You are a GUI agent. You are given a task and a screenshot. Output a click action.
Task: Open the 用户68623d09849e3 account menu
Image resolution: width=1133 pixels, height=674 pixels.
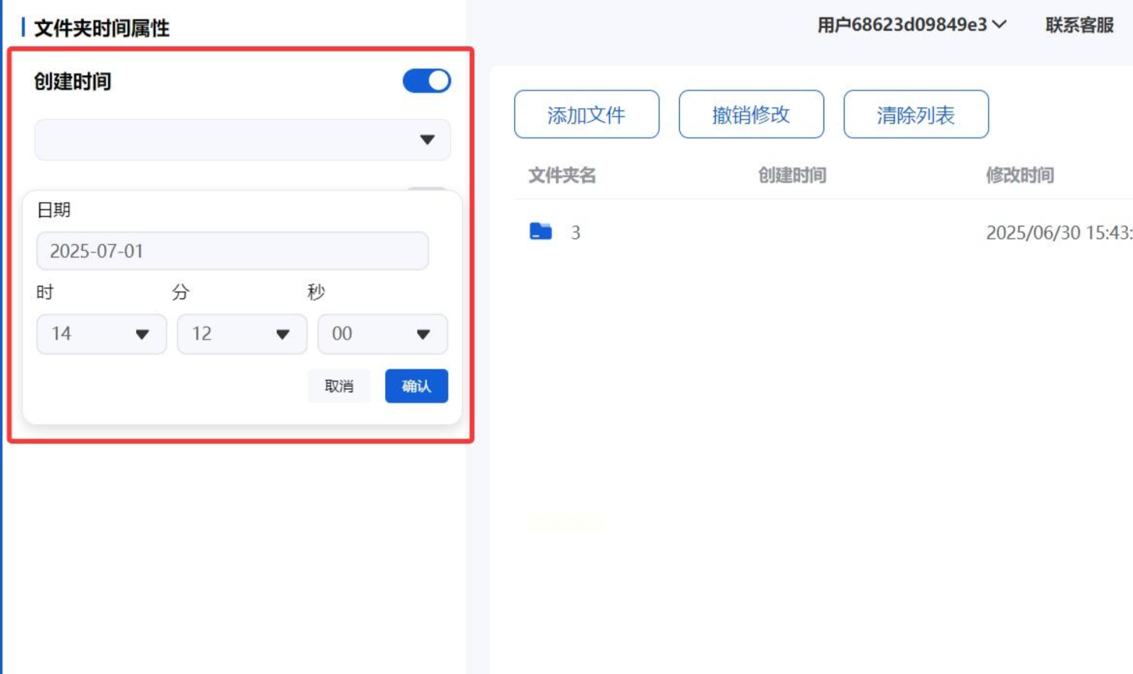tap(911, 25)
